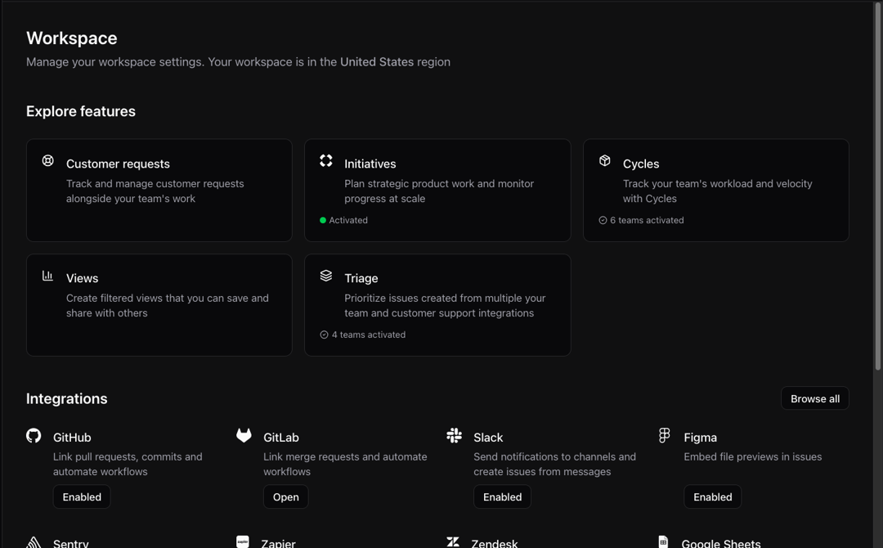Click the Zendesk integration name
The height and width of the screenshot is (548, 883).
coord(495,543)
